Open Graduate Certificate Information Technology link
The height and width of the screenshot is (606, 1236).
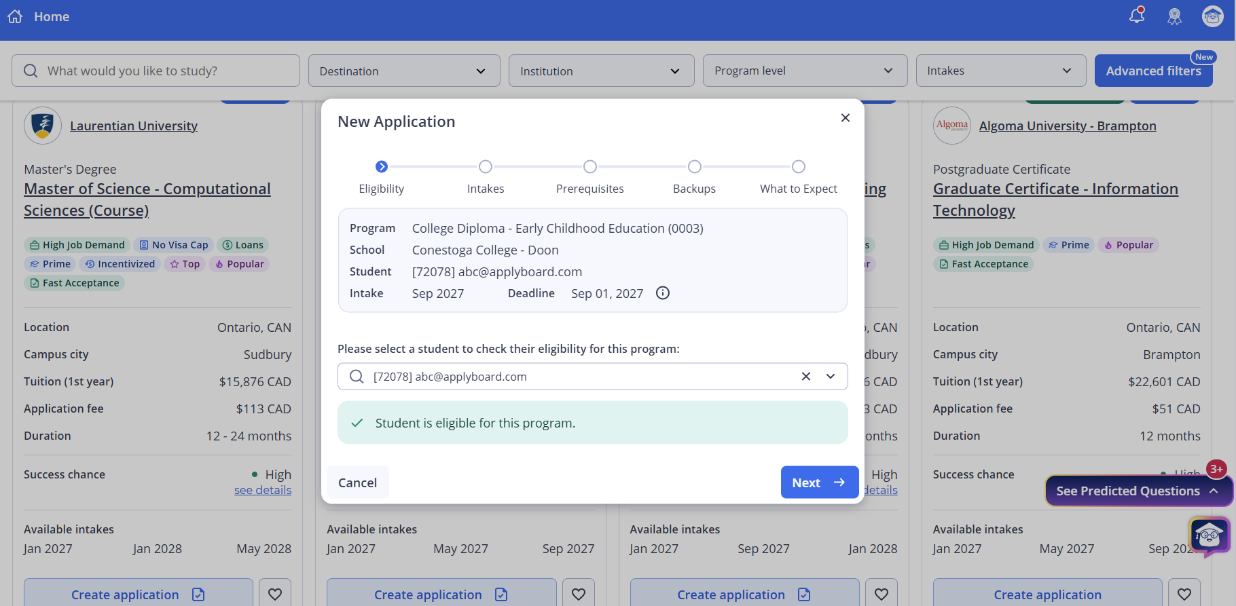tap(1055, 200)
